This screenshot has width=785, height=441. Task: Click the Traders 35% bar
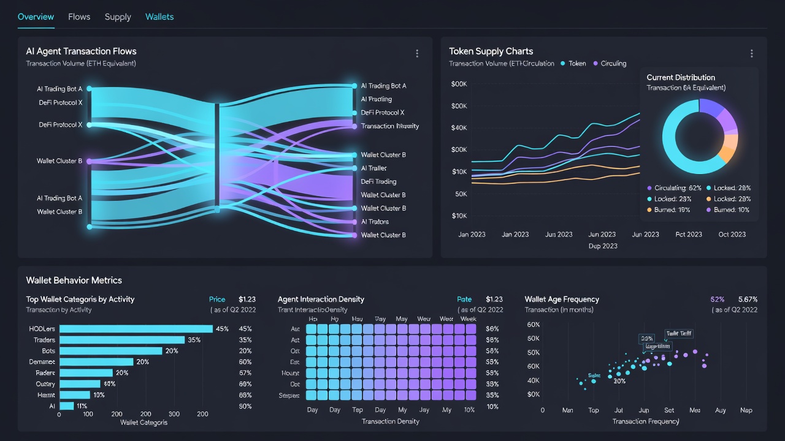(x=121, y=340)
